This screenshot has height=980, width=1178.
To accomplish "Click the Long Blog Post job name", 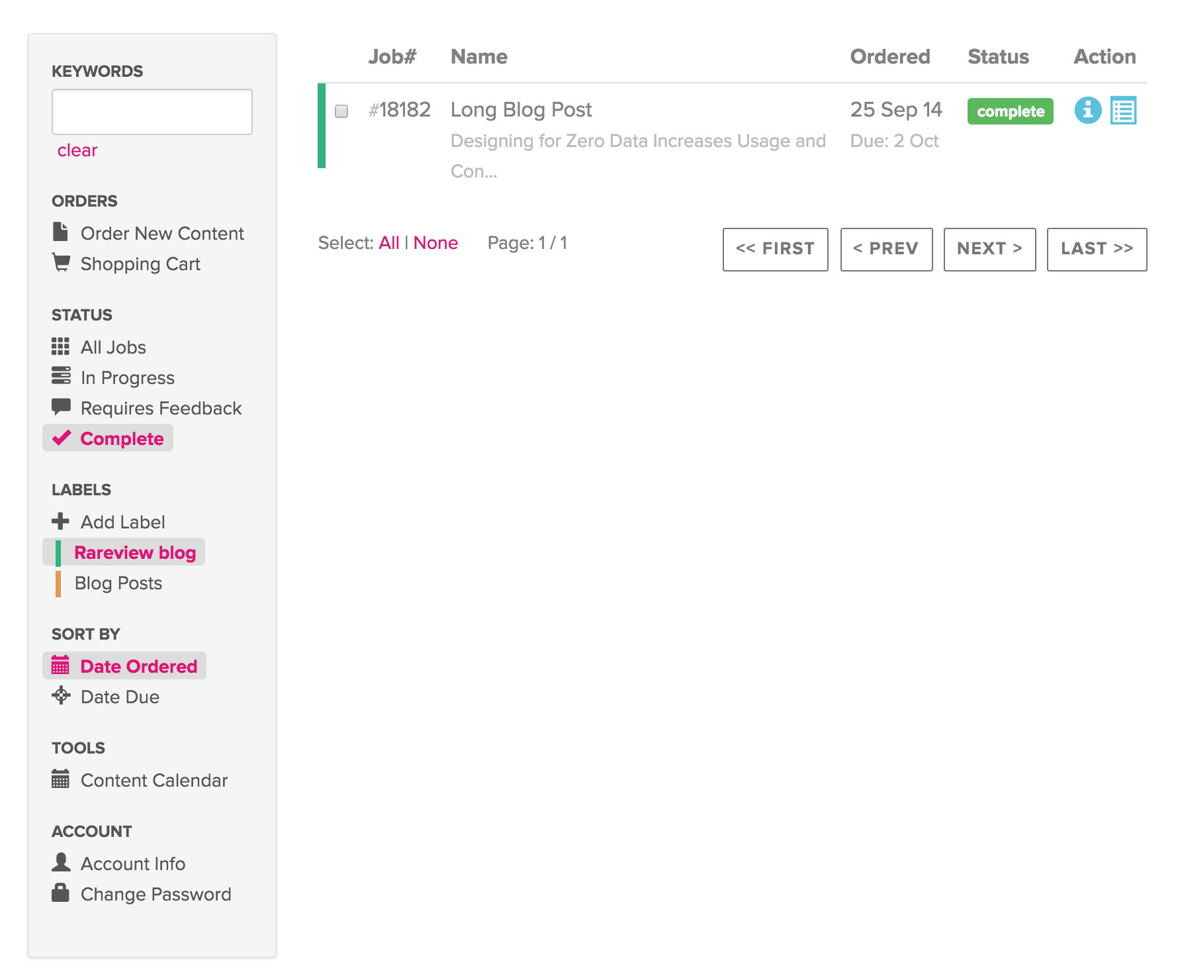I will coord(521,110).
